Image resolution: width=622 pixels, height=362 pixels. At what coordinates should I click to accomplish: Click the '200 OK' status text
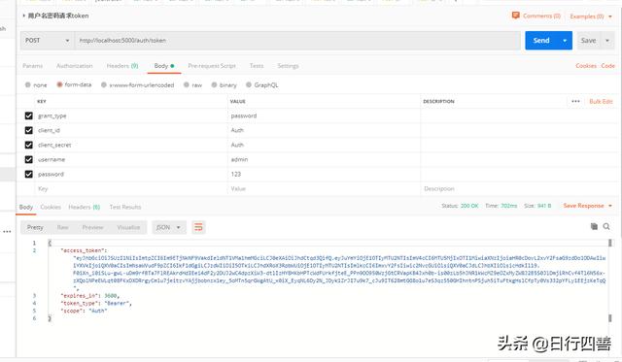pyautogui.click(x=469, y=206)
